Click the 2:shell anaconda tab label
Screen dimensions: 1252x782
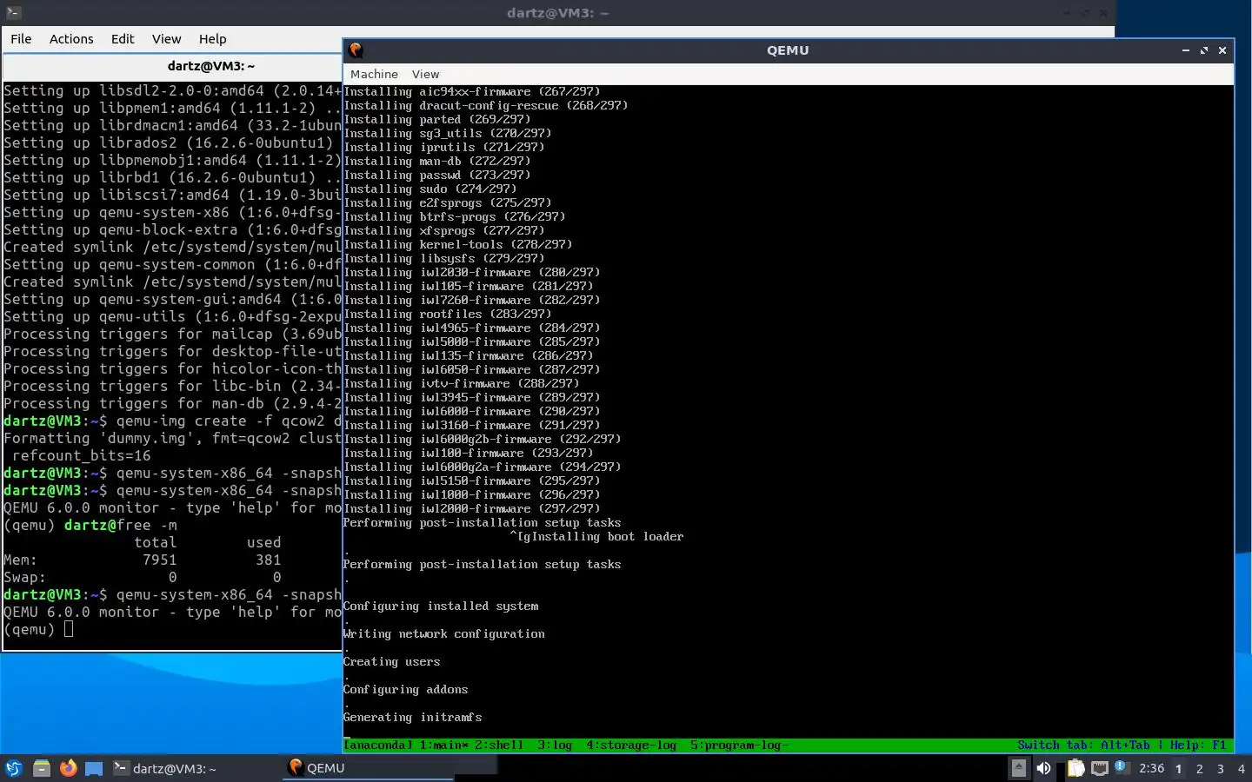point(499,745)
